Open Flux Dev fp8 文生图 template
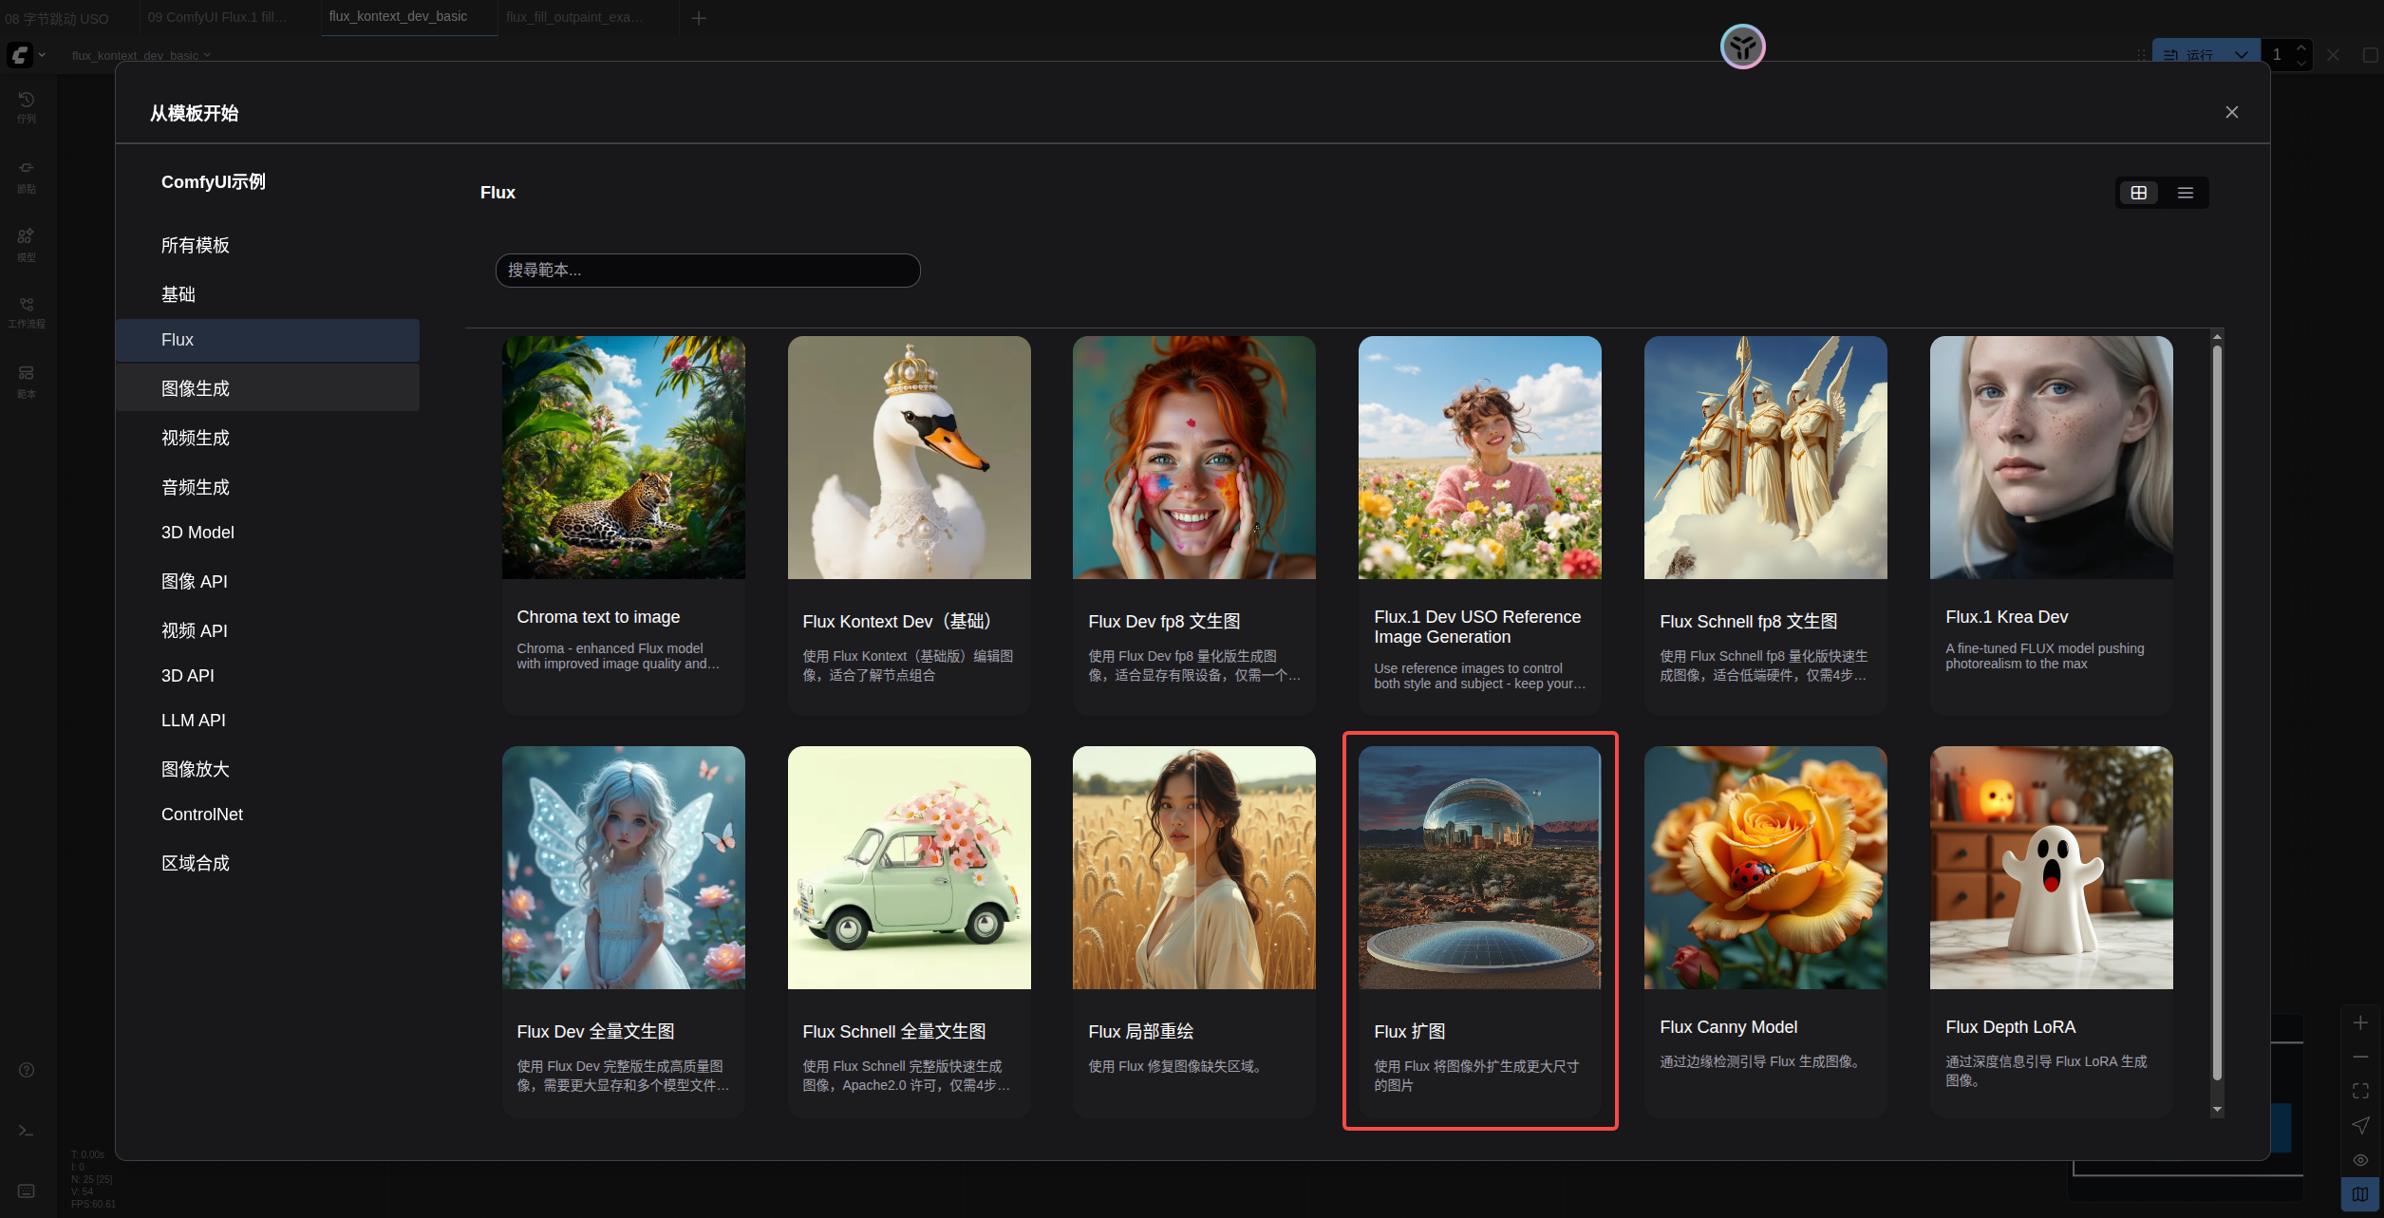 1193,525
